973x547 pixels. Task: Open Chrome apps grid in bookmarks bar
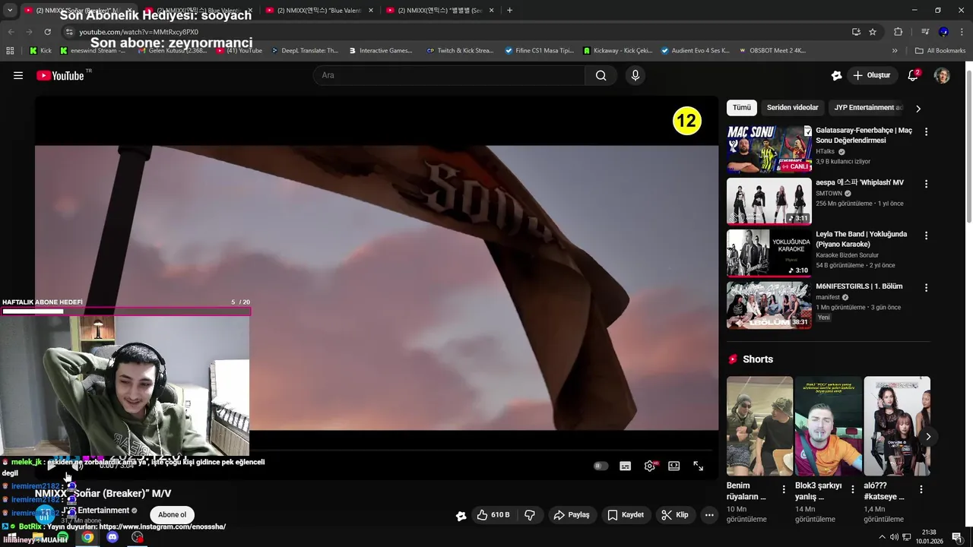point(10,50)
